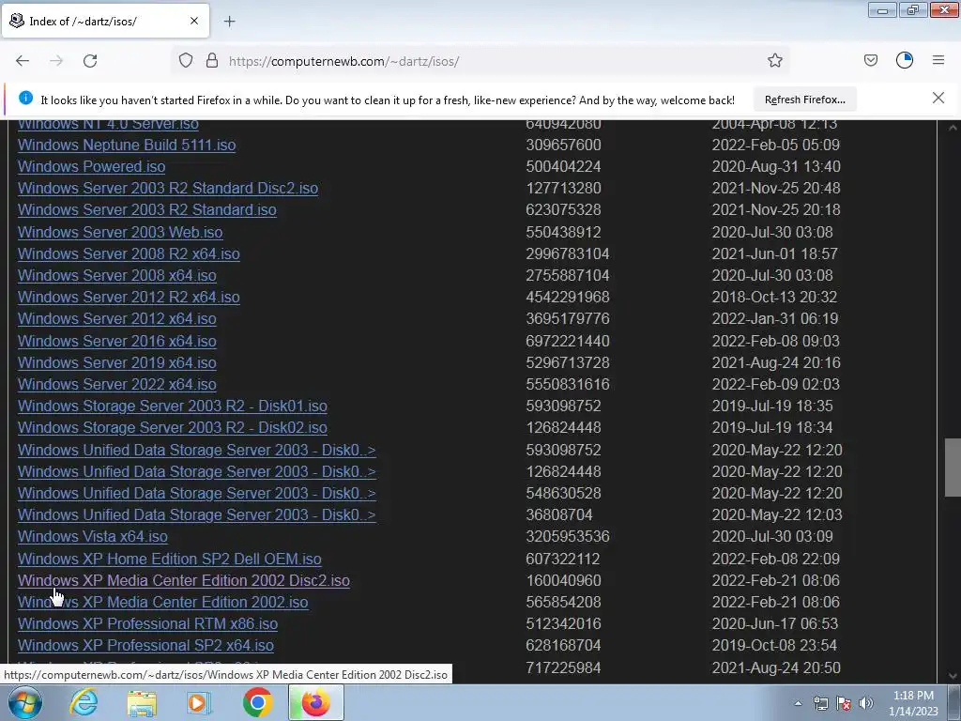This screenshot has width=961, height=721.
Task: Click the Refresh Firefox button
Action: tap(804, 100)
